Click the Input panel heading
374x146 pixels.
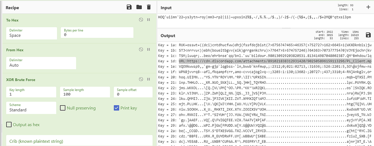click(x=166, y=8)
